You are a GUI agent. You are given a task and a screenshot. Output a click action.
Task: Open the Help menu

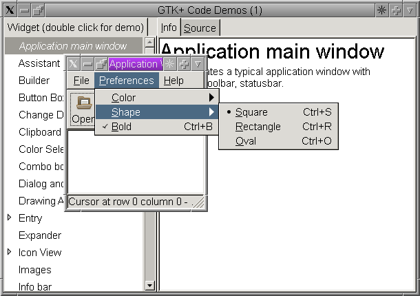174,81
